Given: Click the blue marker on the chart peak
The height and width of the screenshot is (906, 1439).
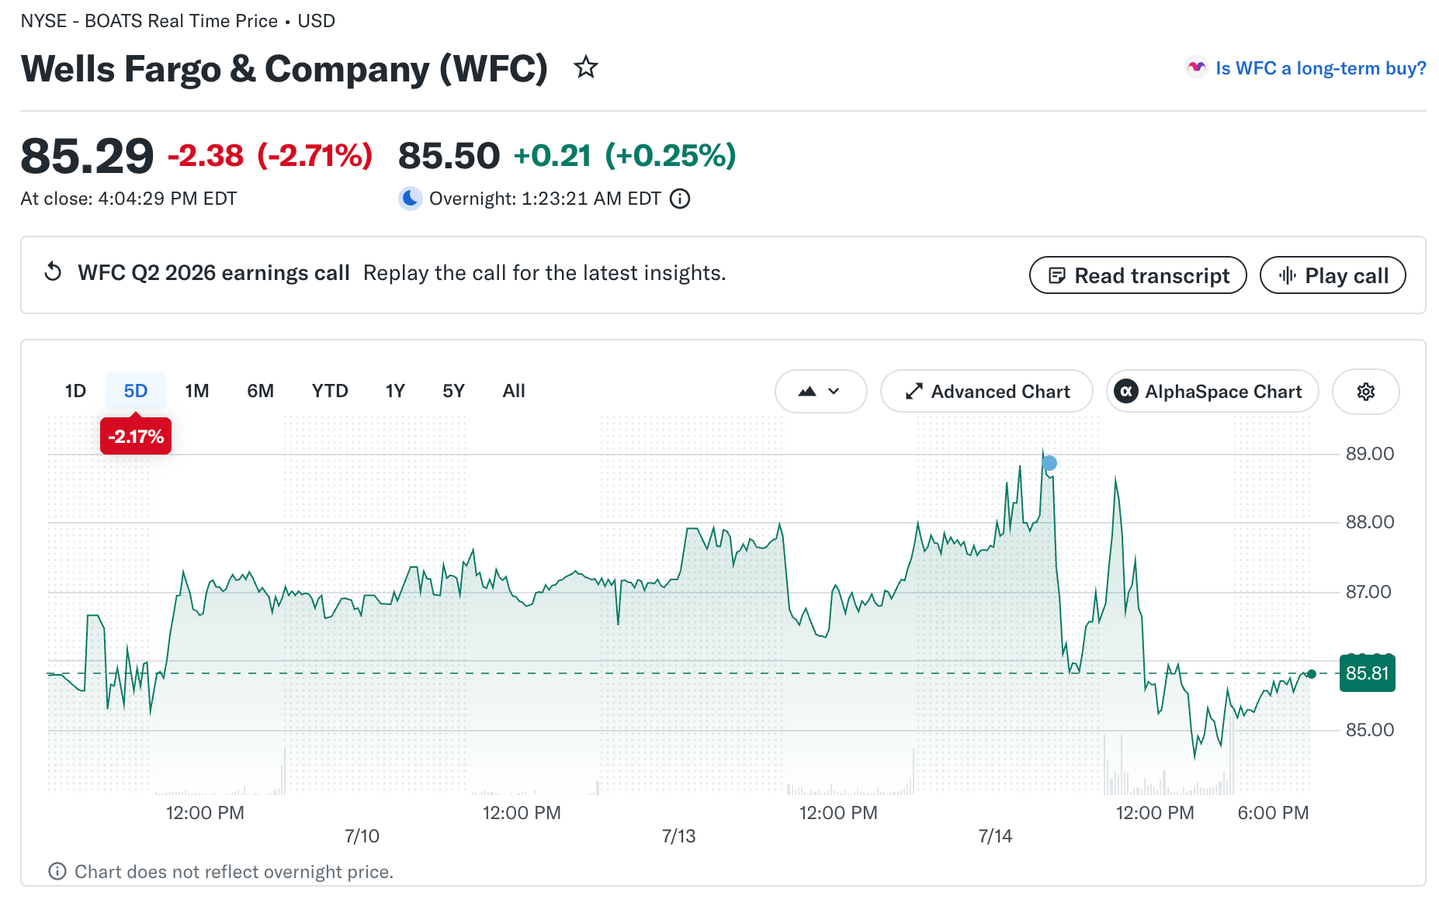Looking at the screenshot, I should click(x=1049, y=463).
